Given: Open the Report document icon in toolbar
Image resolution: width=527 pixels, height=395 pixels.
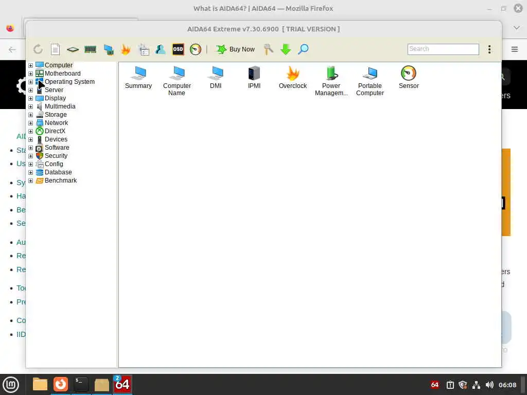Looking at the screenshot, I should (56, 49).
